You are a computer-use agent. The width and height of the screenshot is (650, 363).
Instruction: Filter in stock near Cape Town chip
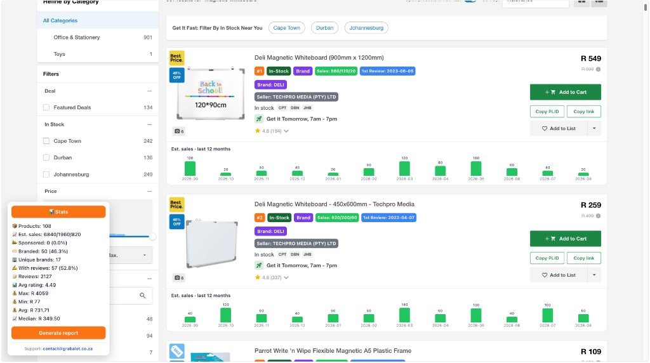point(286,28)
